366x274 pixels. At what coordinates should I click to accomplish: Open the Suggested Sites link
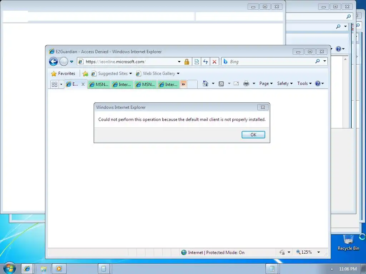click(x=112, y=73)
